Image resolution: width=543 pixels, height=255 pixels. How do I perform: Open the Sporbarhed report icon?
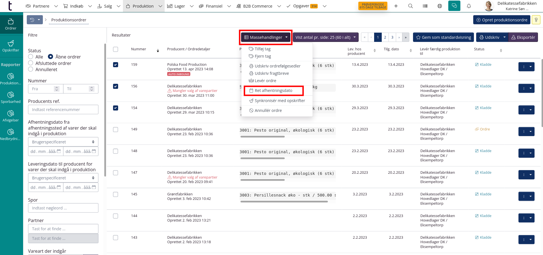tap(11, 97)
